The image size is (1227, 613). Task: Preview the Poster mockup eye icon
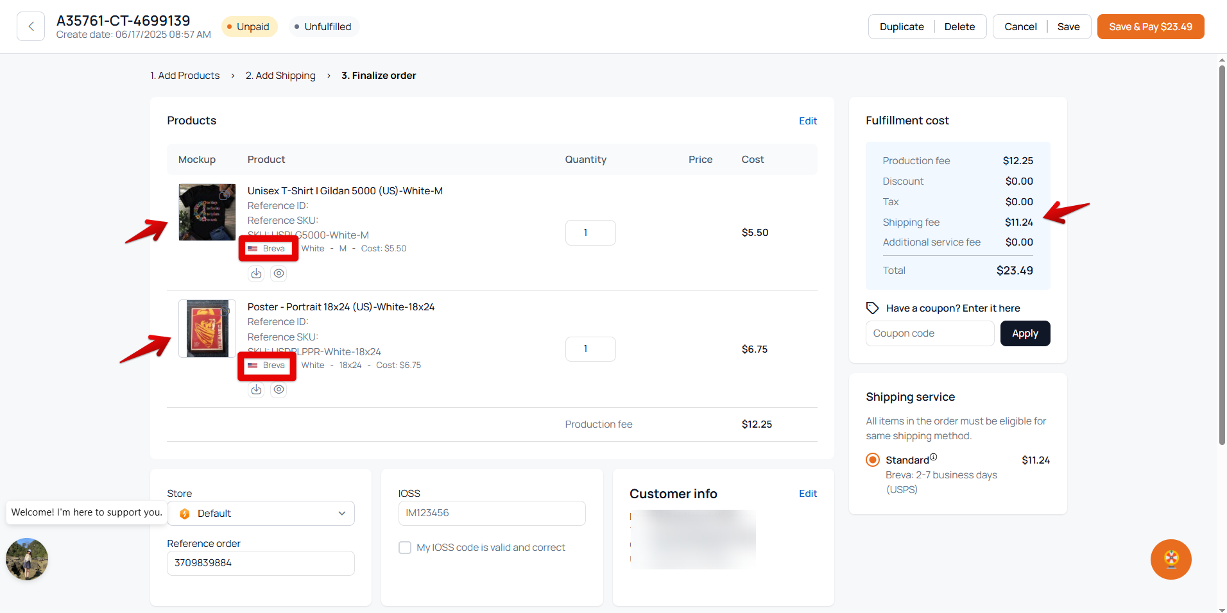click(279, 390)
